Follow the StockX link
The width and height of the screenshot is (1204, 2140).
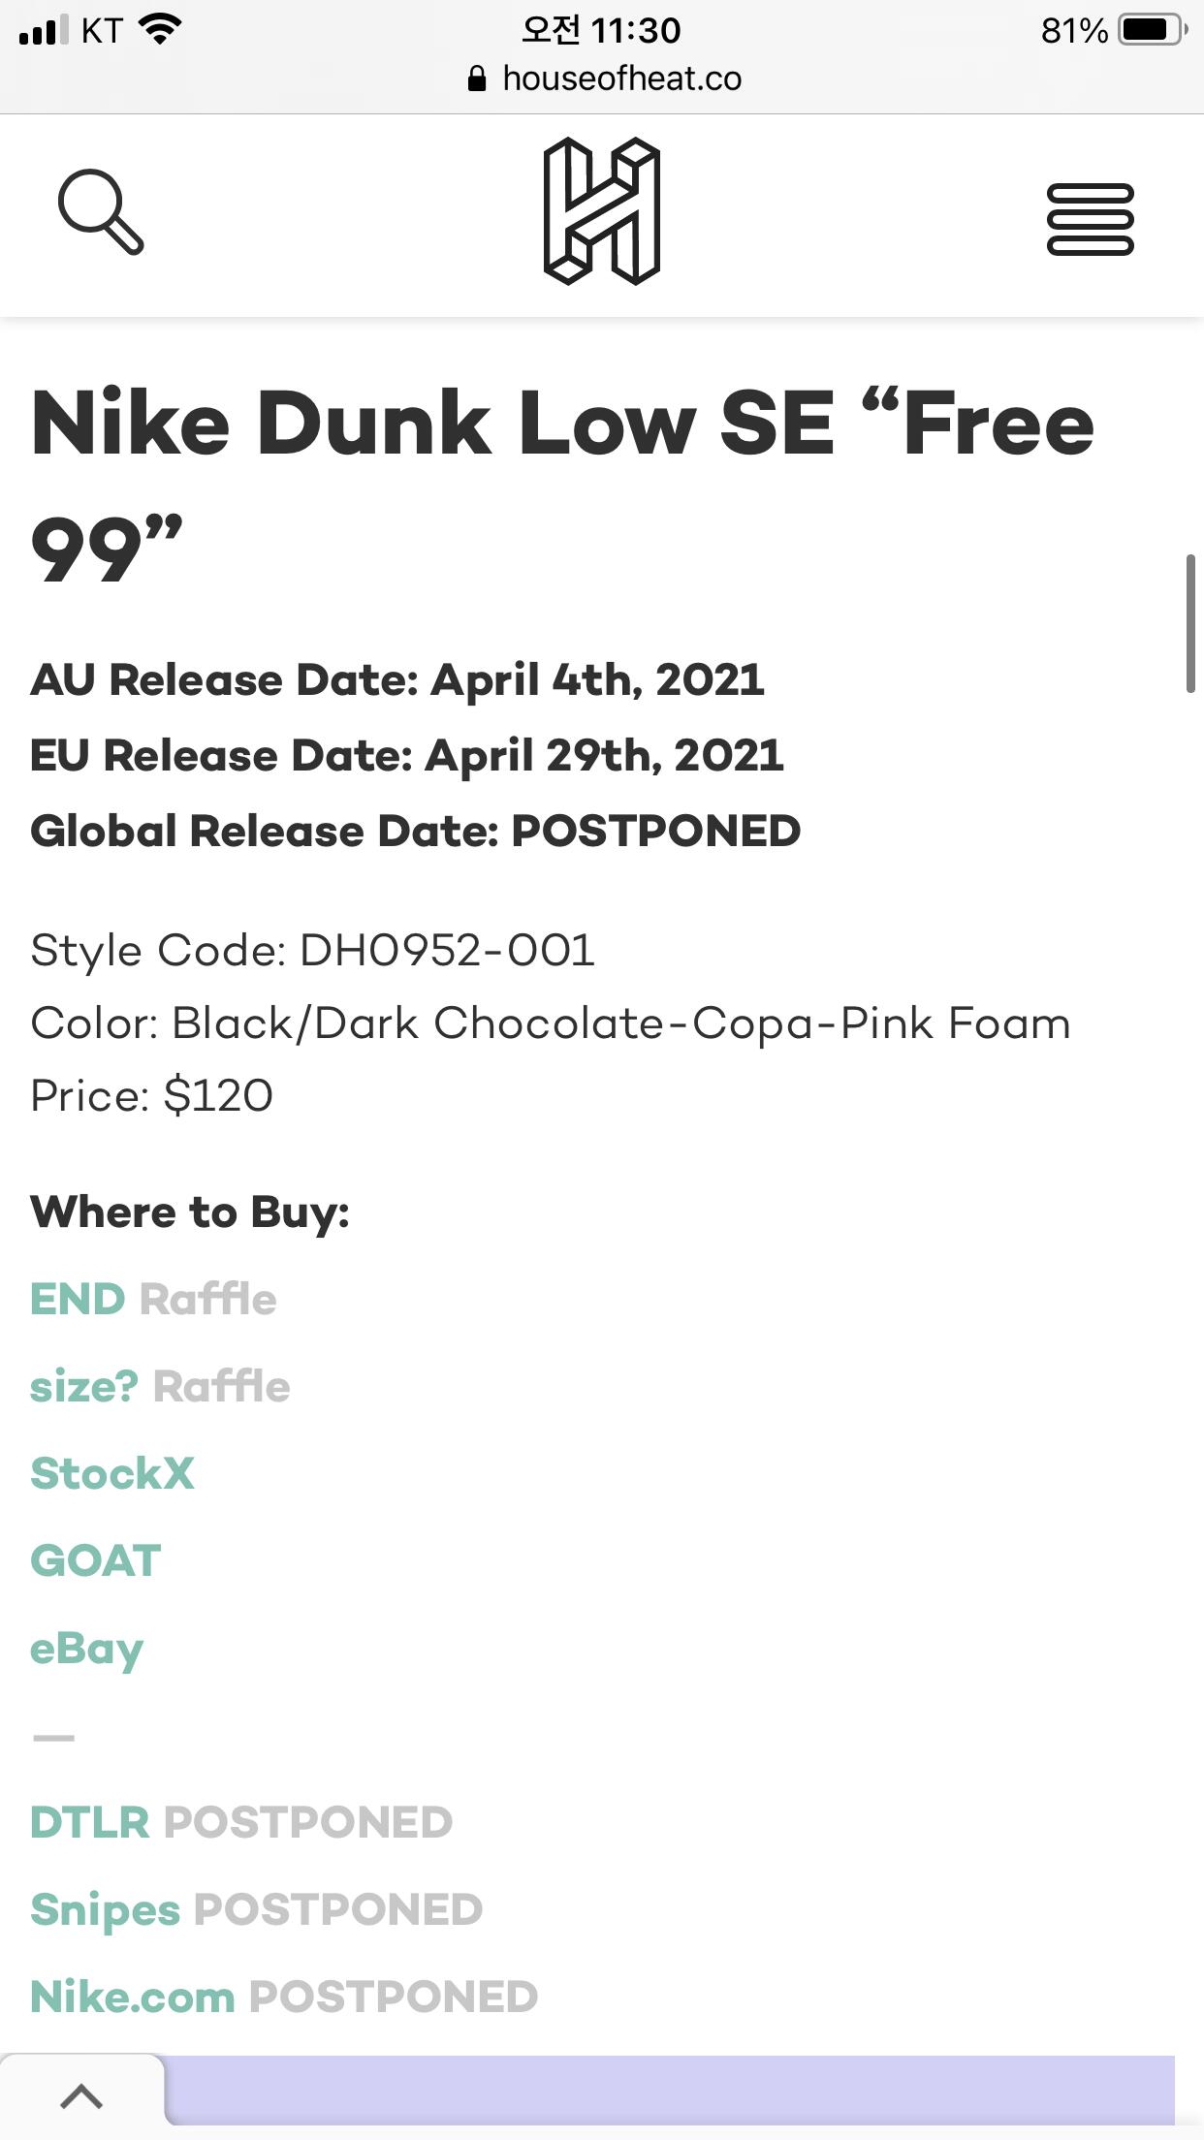pos(112,1473)
